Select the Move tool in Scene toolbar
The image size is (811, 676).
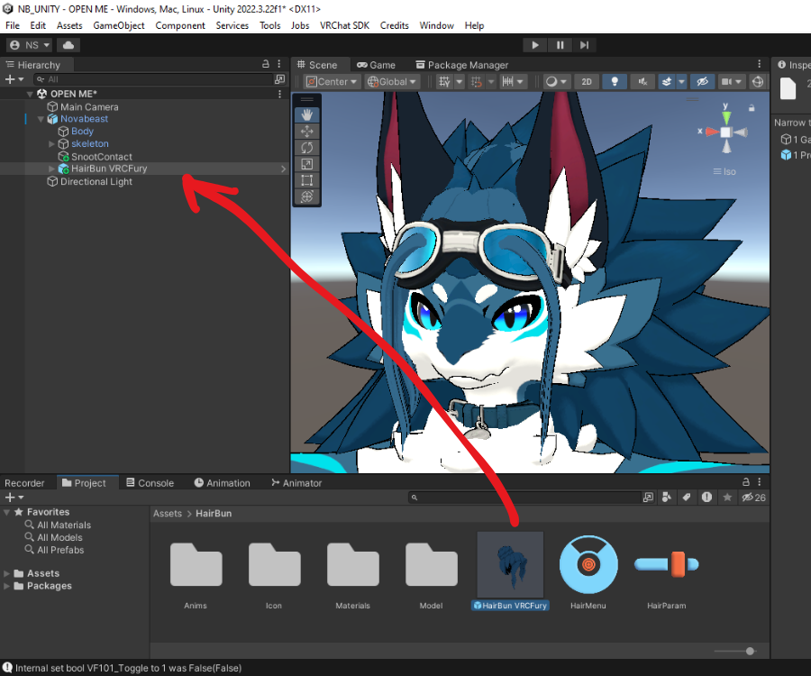point(306,131)
